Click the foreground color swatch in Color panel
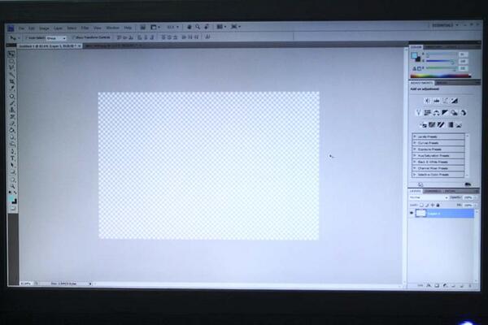 point(414,56)
